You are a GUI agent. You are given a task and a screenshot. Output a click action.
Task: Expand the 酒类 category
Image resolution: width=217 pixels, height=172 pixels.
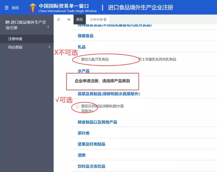click(x=82, y=155)
